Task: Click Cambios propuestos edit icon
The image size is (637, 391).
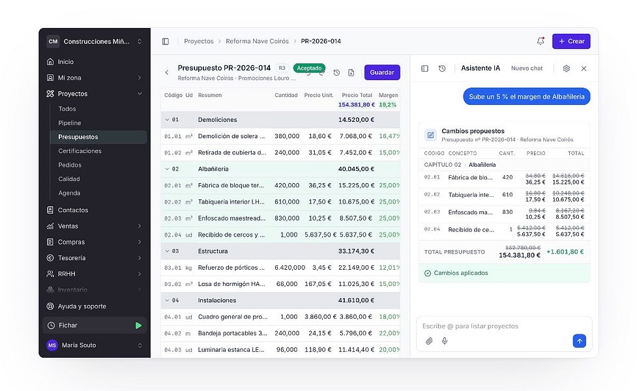Action: click(x=430, y=135)
